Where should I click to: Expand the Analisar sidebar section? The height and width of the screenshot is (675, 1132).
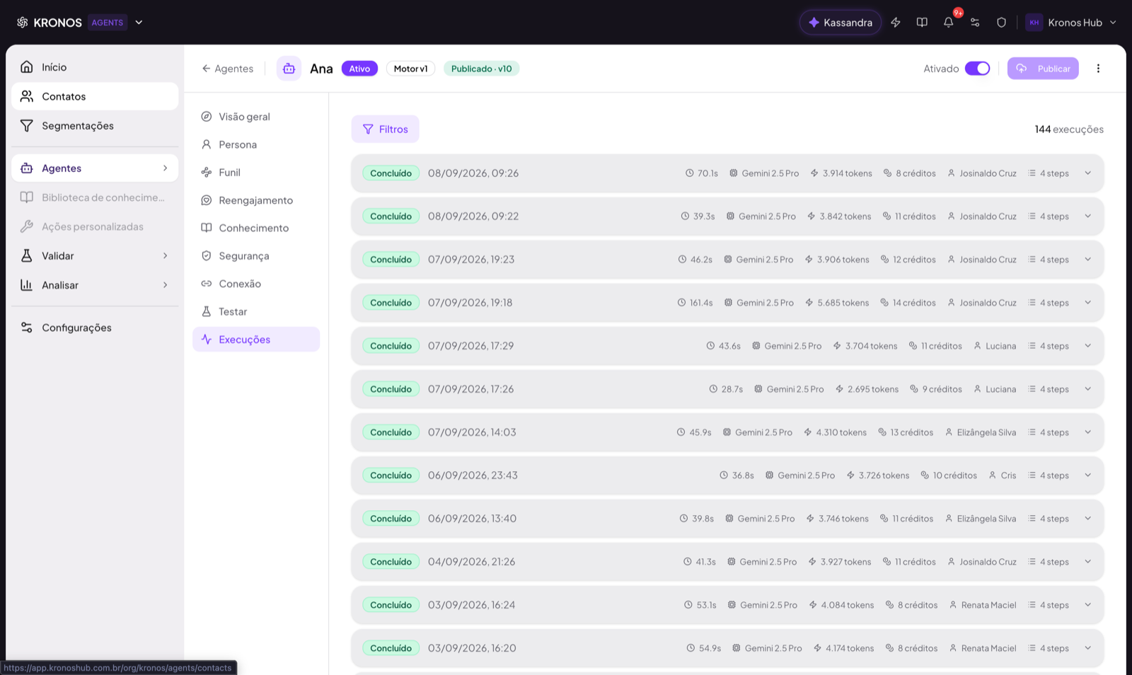[x=95, y=285]
